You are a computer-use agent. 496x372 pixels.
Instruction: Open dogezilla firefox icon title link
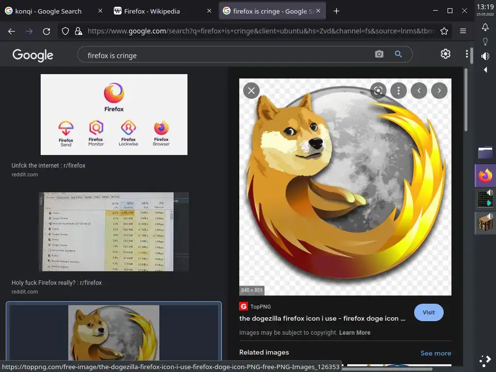click(x=322, y=319)
